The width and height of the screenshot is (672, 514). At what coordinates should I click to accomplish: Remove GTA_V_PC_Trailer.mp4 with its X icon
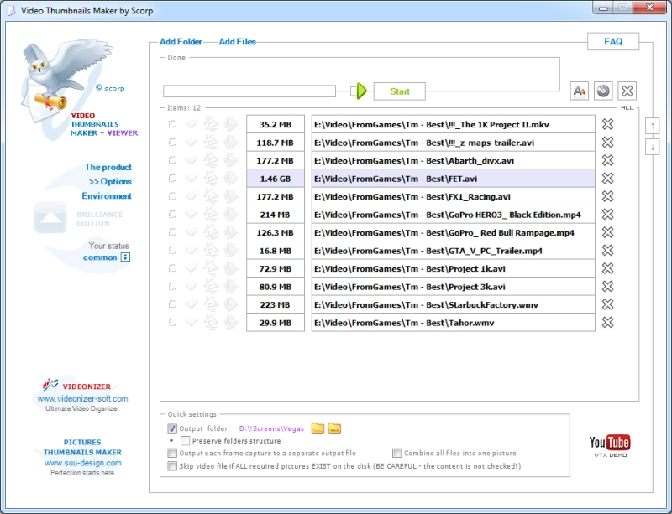click(x=607, y=250)
